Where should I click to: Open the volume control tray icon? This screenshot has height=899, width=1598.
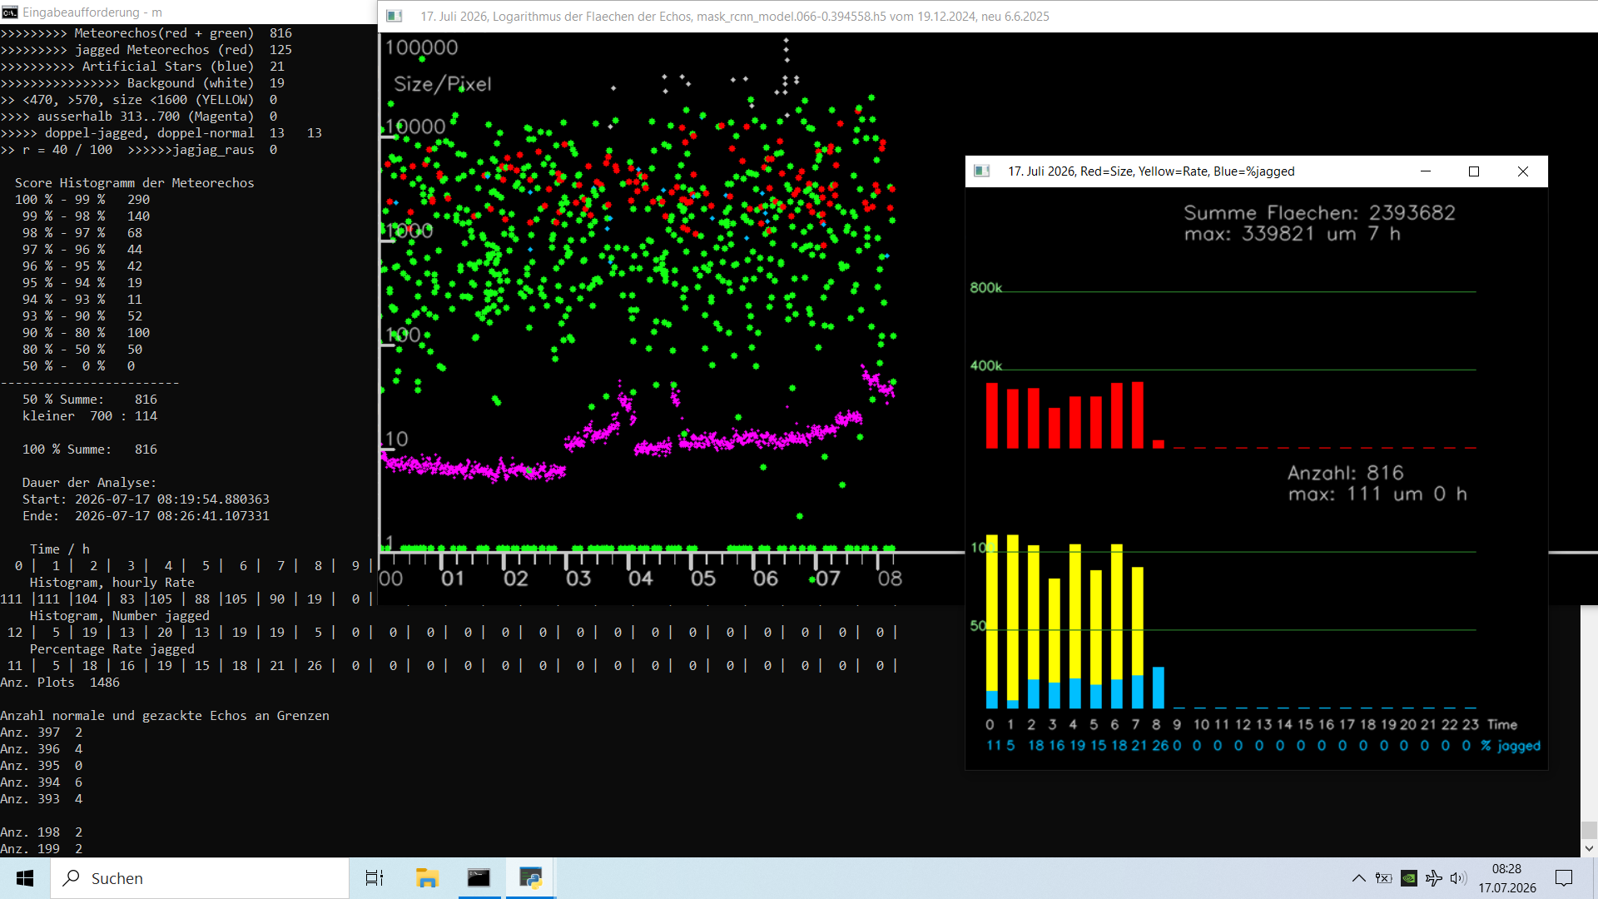point(1458,878)
